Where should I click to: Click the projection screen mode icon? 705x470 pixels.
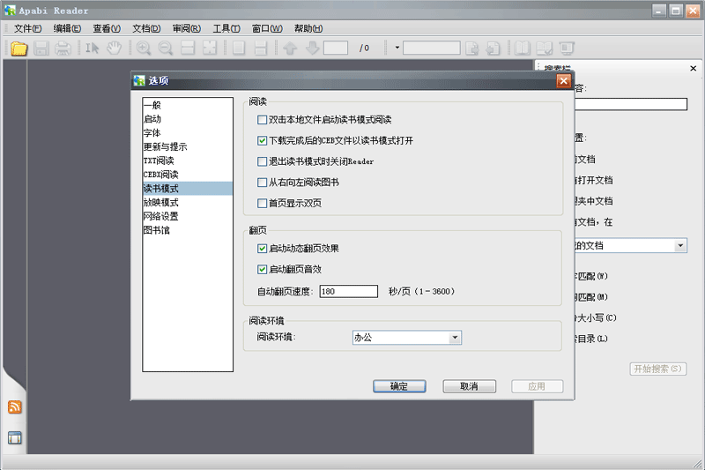point(567,48)
